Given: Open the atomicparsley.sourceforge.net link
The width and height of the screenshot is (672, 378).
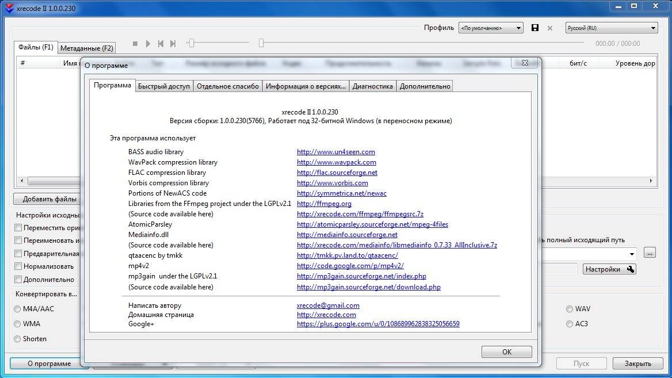Looking at the screenshot, I should pos(372,224).
